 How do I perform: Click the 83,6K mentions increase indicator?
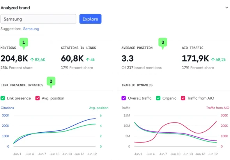[x=38, y=60]
